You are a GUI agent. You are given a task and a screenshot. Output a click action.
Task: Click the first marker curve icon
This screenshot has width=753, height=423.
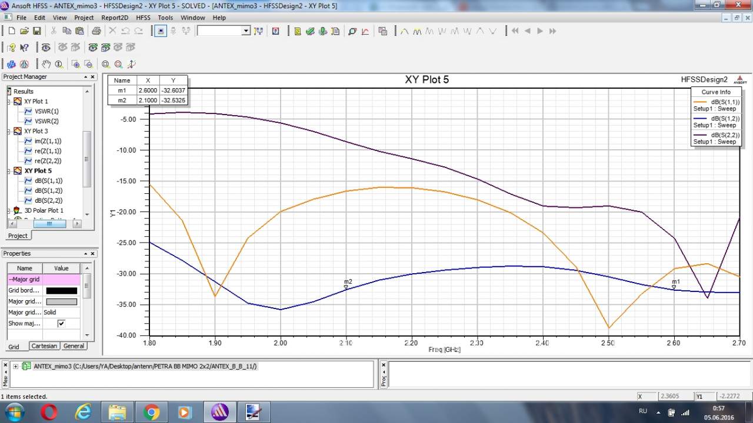click(x=404, y=31)
